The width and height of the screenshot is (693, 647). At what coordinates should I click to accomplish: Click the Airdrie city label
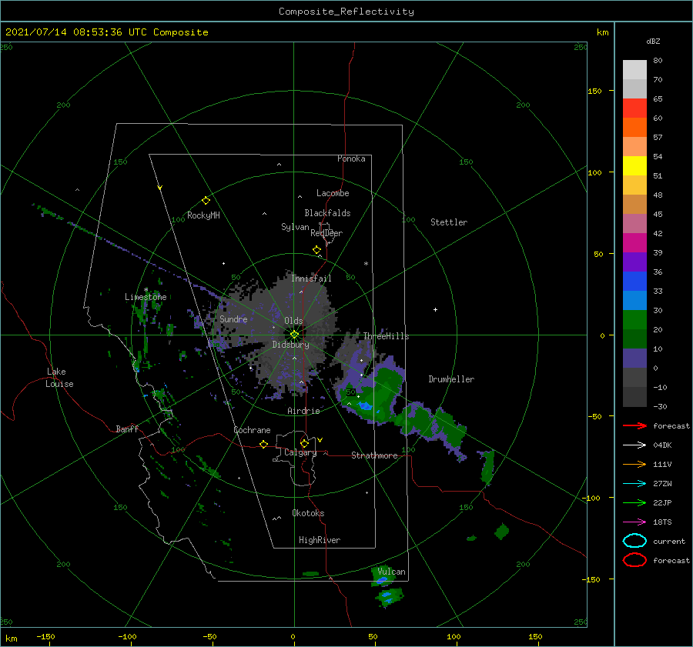click(303, 411)
